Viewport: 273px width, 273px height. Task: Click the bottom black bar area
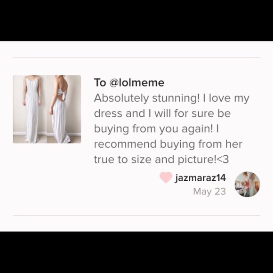(x=136, y=252)
